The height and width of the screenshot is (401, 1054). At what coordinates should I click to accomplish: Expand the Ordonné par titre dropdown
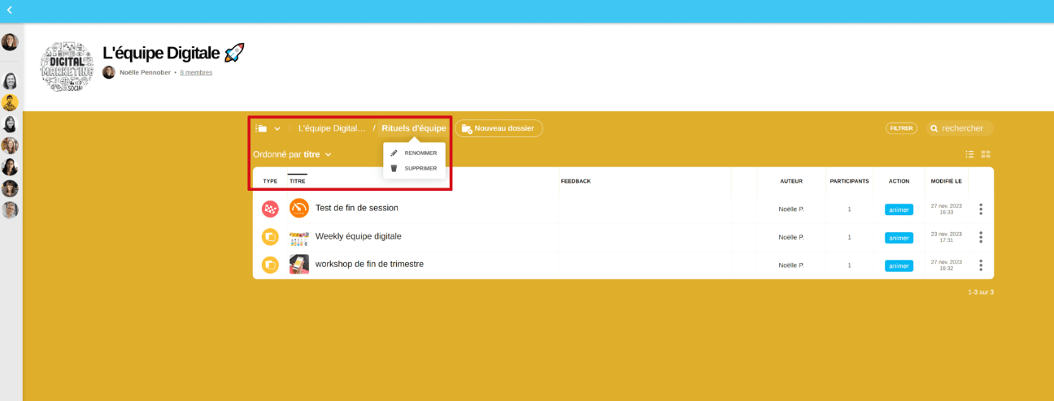click(x=292, y=154)
